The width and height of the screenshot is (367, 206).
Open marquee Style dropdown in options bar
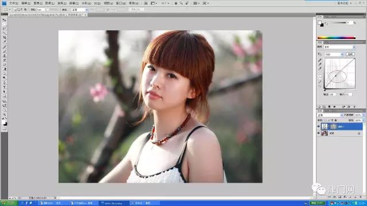80,10
